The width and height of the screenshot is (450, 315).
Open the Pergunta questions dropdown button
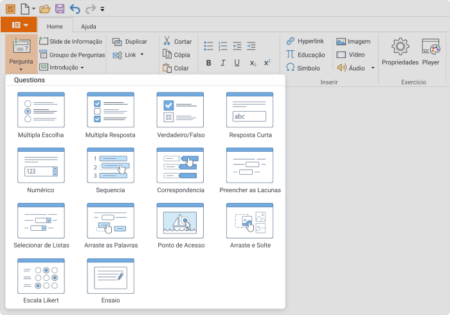tap(21, 53)
